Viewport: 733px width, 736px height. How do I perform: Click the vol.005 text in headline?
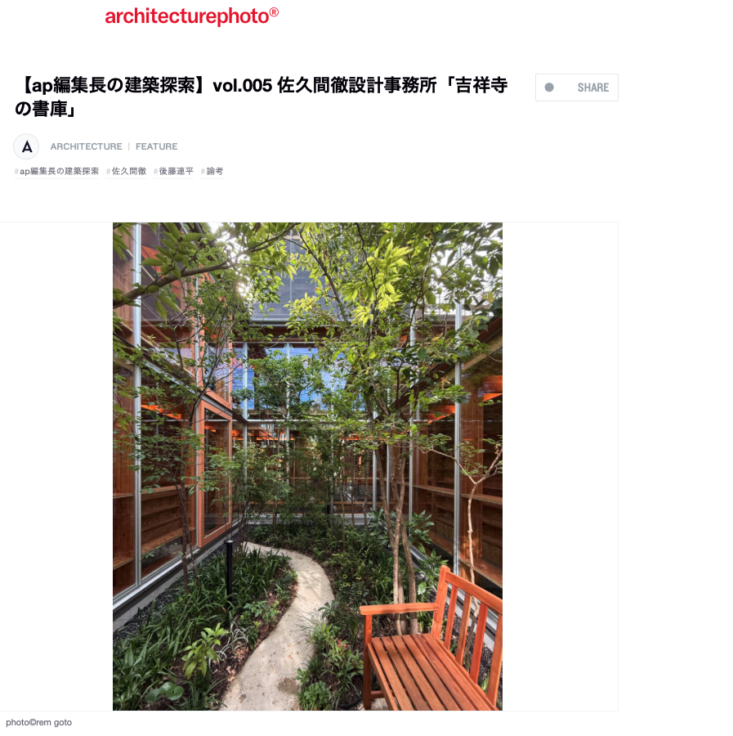pos(243,86)
